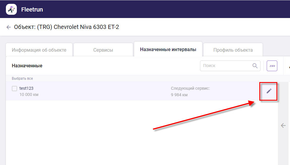Screen dimensions: 290x165
Task: Select all intervals via Выбрать все
Action: click(22, 79)
